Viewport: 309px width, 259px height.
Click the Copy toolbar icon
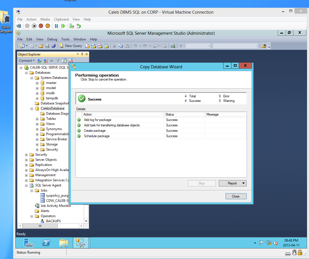[120, 46]
